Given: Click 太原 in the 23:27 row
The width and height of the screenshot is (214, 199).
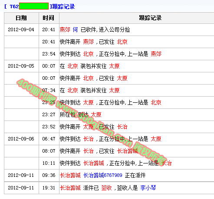Looking at the screenshot, I should (96, 114).
